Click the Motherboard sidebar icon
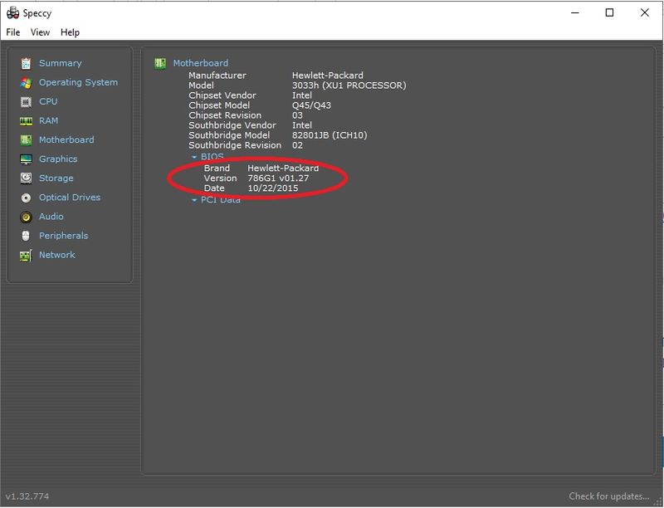The image size is (664, 508). click(x=26, y=140)
